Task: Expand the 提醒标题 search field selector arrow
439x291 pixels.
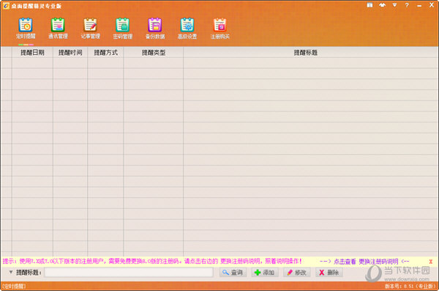Action: (11, 272)
